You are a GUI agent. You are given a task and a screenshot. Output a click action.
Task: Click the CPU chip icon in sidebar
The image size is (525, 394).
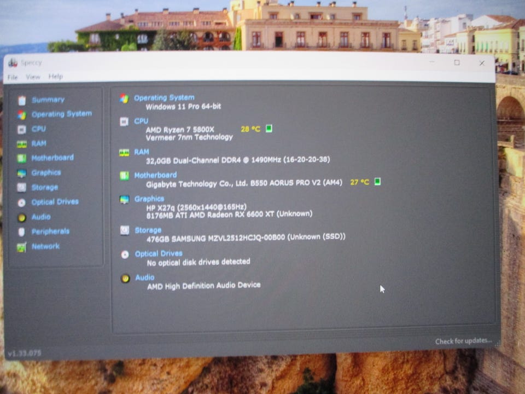click(x=22, y=129)
